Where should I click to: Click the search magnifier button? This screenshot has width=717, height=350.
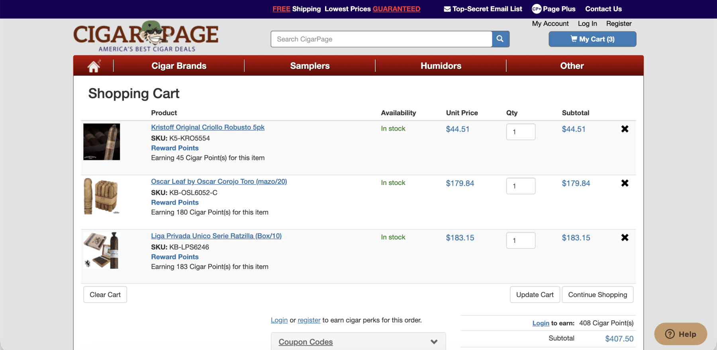[500, 39]
